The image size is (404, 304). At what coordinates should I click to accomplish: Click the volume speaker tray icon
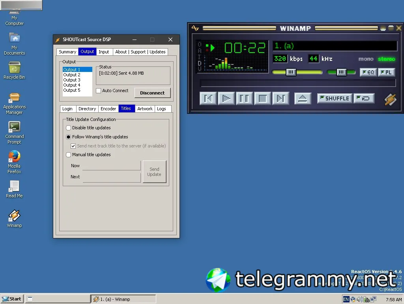pyautogui.click(x=359, y=299)
